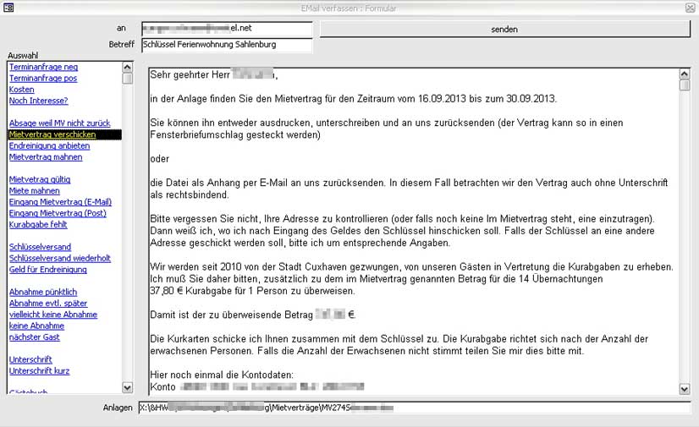Insert the 'Unterschrift kurz' signature
This screenshot has width=699, height=427.
[39, 370]
